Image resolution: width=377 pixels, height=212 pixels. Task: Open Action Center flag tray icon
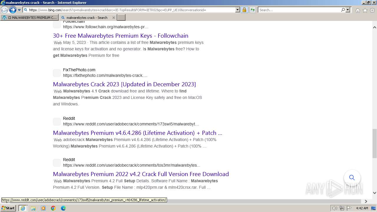coord(349,208)
